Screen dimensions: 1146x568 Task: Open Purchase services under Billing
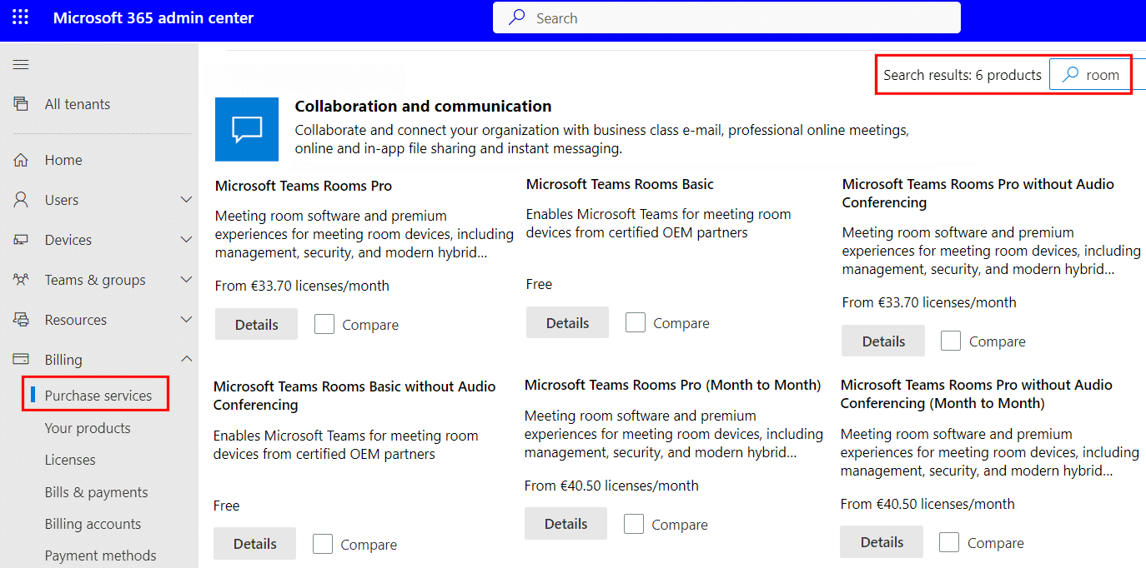(x=98, y=396)
